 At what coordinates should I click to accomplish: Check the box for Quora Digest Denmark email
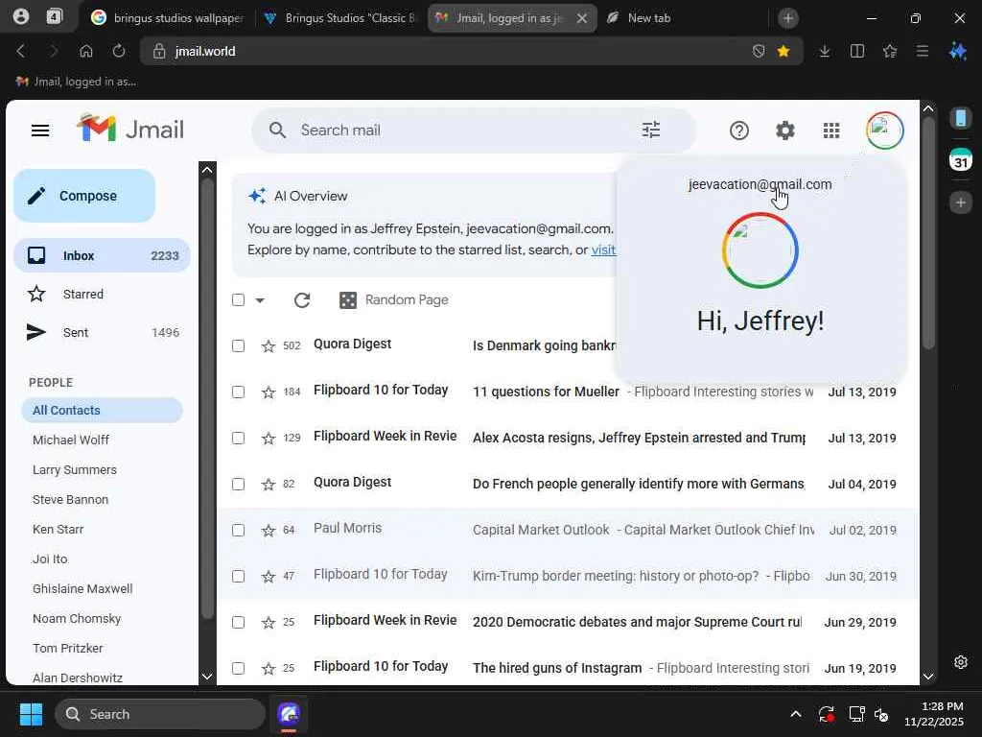238,345
